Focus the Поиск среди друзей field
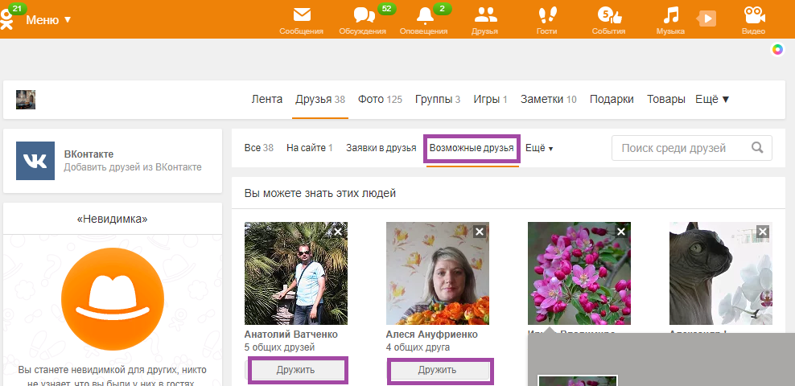Image resolution: width=795 pixels, height=386 pixels. pos(691,148)
